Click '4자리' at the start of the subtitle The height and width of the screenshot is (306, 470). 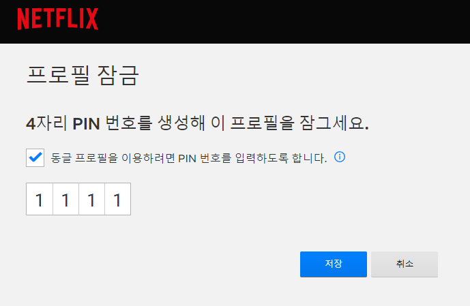point(46,123)
